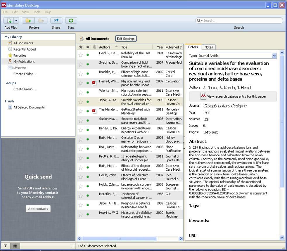This screenshot has width=287, height=251.
Task: Click the details panel vertical scrollbar thumb
Action: click(282, 122)
